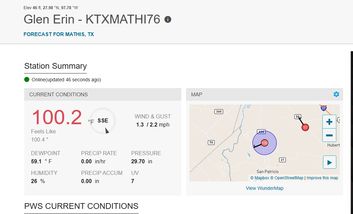Click the Improve this map link
The image size is (353, 214).
point(322,178)
